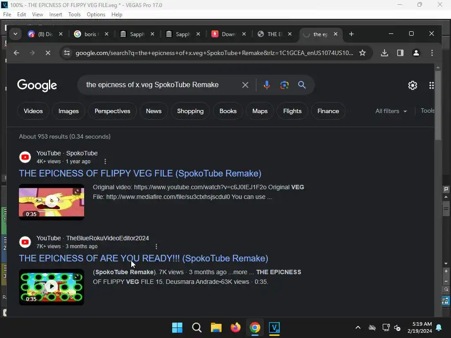Close the Discord tab
451x338 pixels.
[x=61, y=34]
